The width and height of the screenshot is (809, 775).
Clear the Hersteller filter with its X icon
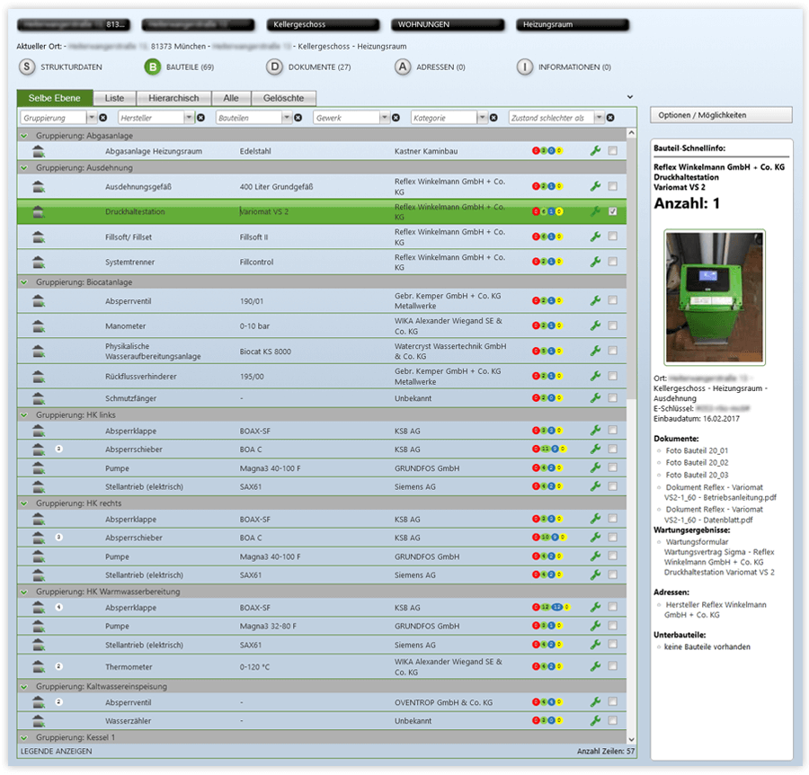[200, 118]
